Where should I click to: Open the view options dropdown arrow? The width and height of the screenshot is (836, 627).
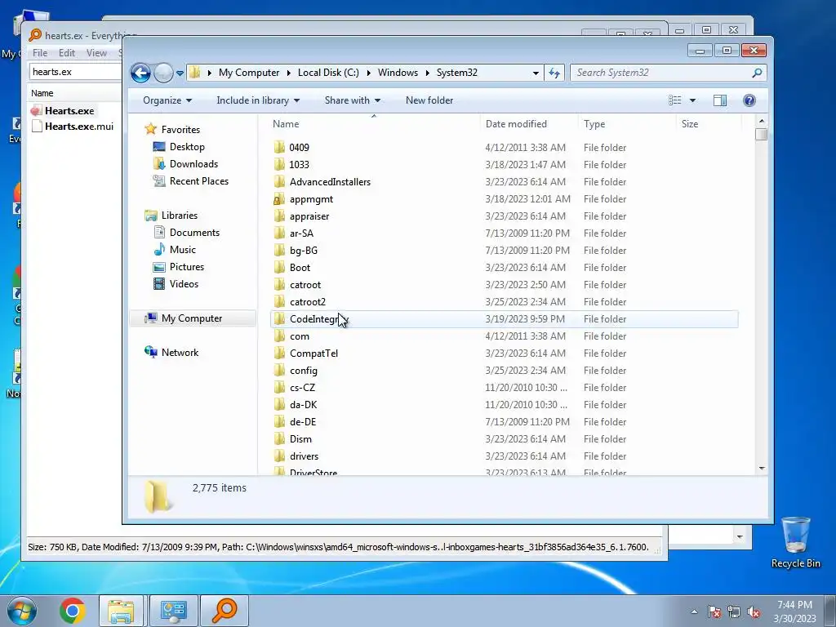[x=692, y=100]
